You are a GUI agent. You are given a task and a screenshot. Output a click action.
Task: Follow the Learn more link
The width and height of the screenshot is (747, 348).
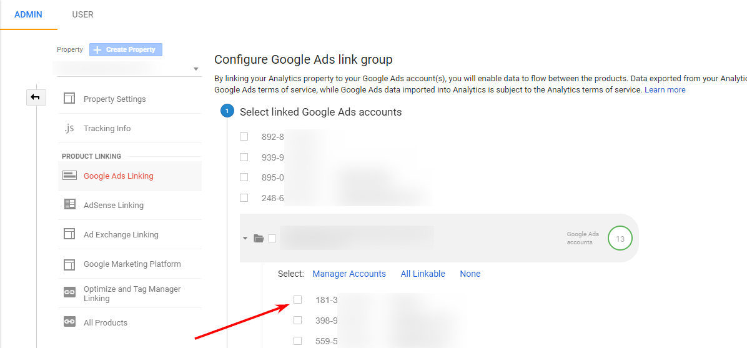pyautogui.click(x=665, y=89)
